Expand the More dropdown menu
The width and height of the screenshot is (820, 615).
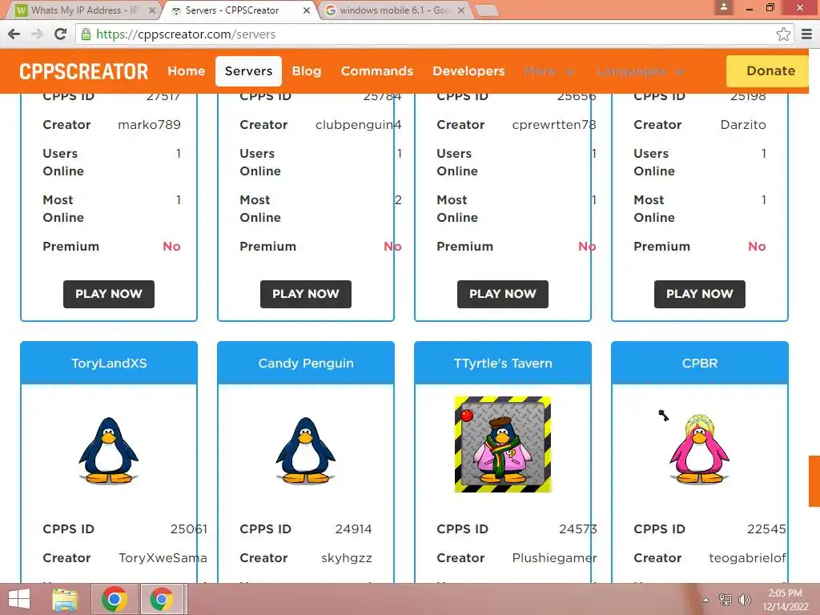549,71
